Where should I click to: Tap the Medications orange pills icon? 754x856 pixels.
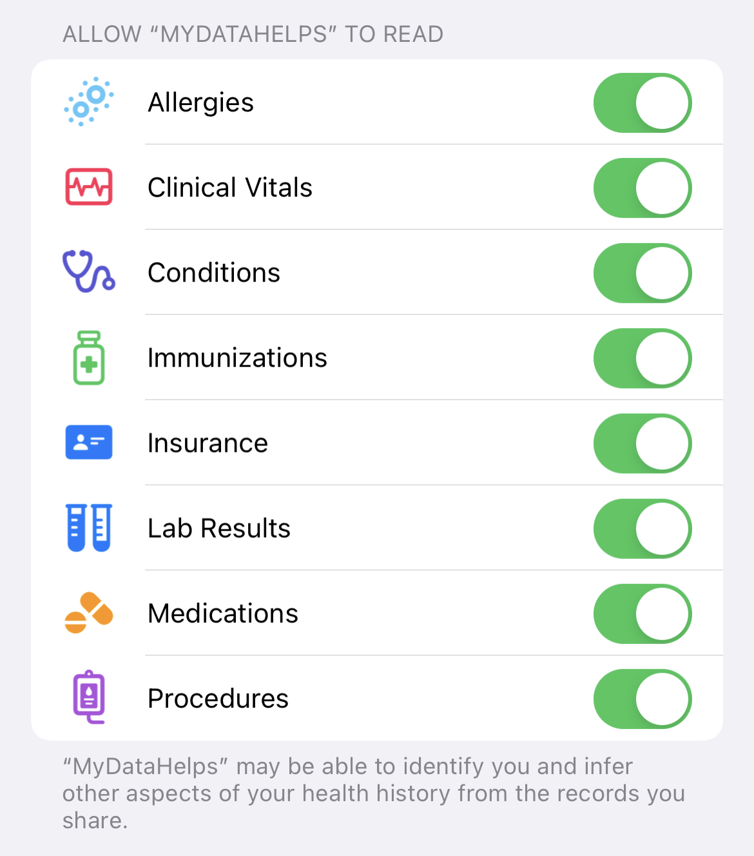(89, 613)
